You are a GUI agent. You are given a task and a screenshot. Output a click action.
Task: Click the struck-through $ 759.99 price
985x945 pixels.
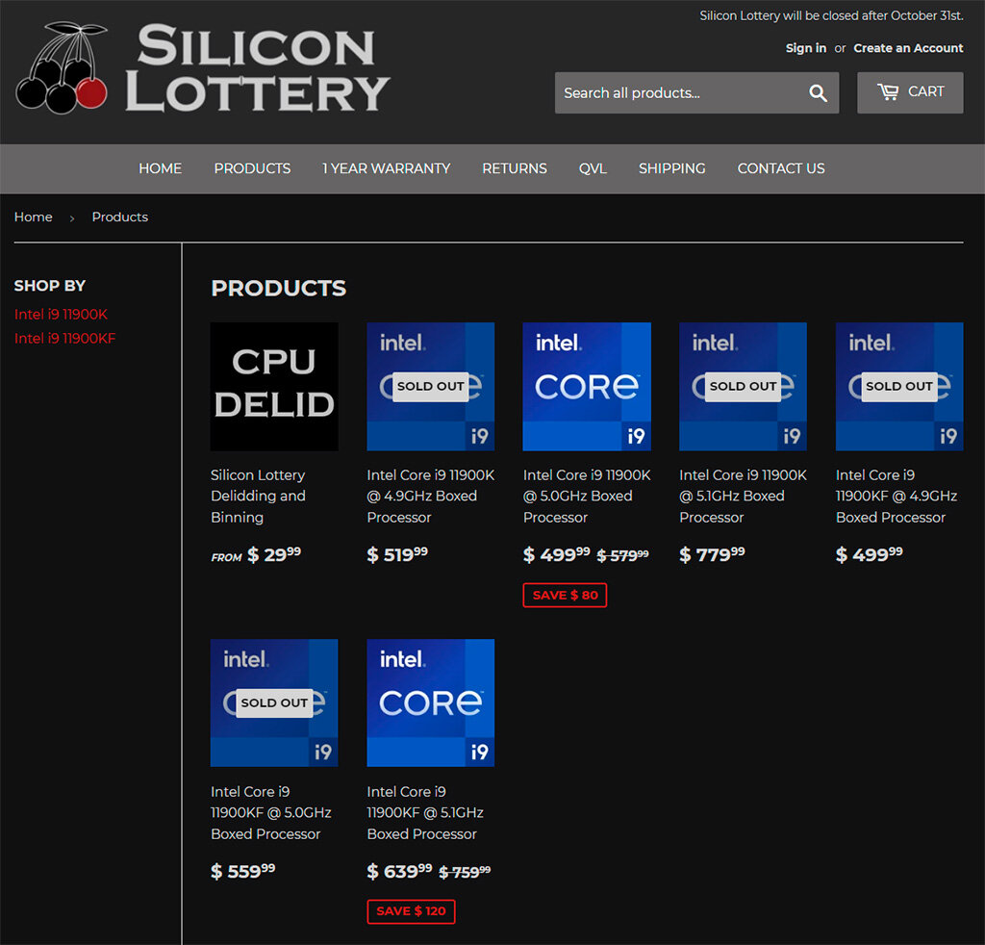coord(465,872)
